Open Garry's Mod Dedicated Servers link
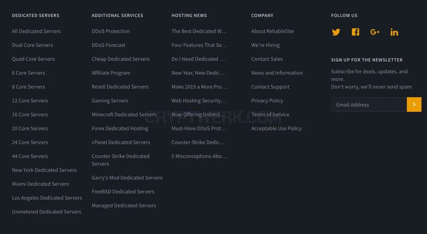 127,178
